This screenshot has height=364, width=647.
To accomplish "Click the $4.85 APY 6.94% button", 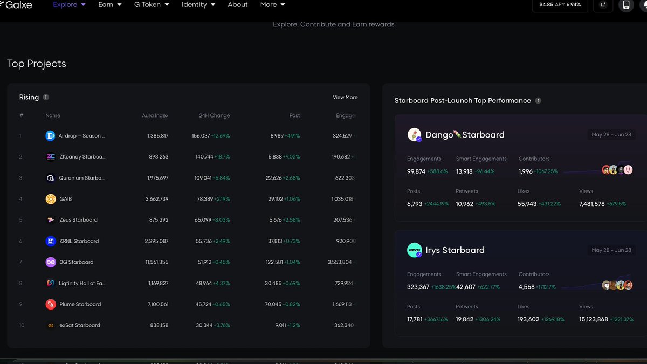I will pyautogui.click(x=560, y=5).
